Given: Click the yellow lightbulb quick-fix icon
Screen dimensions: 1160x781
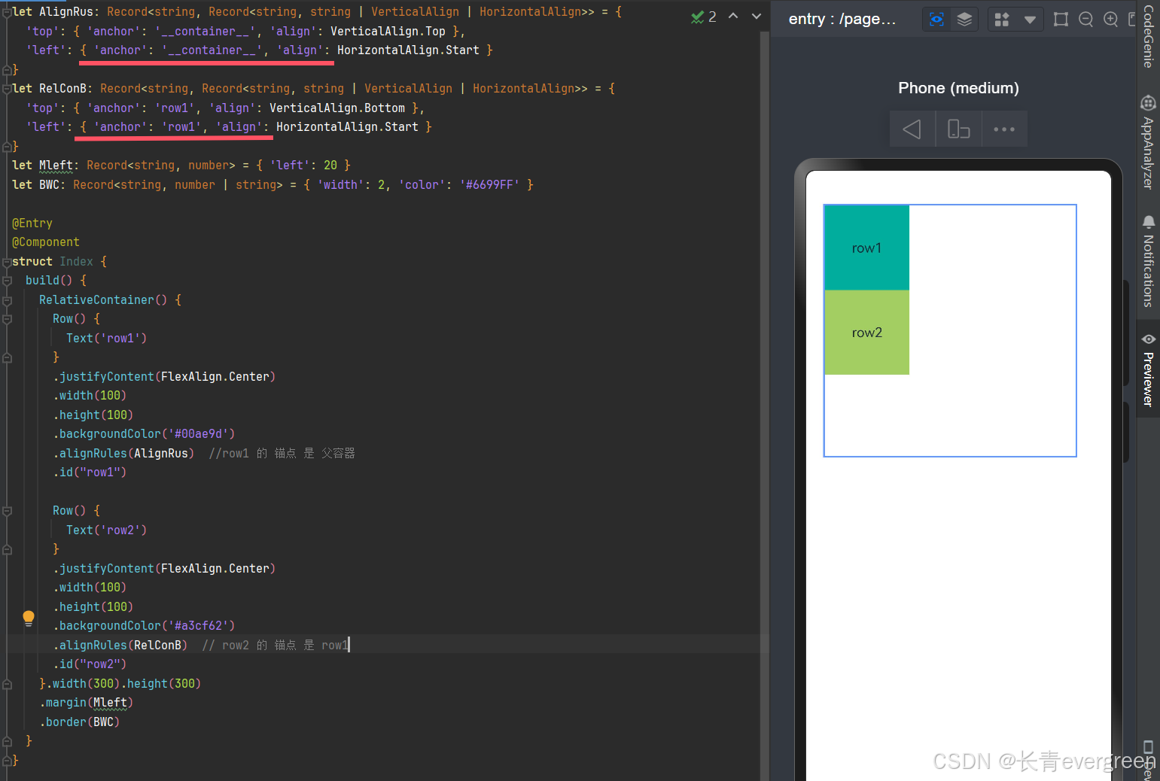Looking at the screenshot, I should point(29,618).
